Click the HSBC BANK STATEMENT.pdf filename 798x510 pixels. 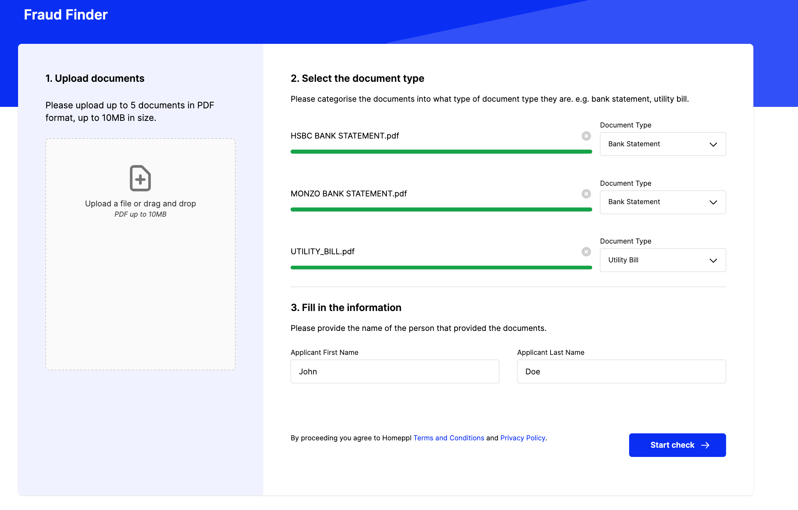coord(345,136)
